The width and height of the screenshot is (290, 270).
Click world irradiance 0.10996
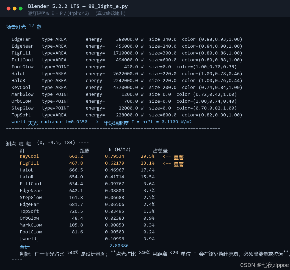114,239
